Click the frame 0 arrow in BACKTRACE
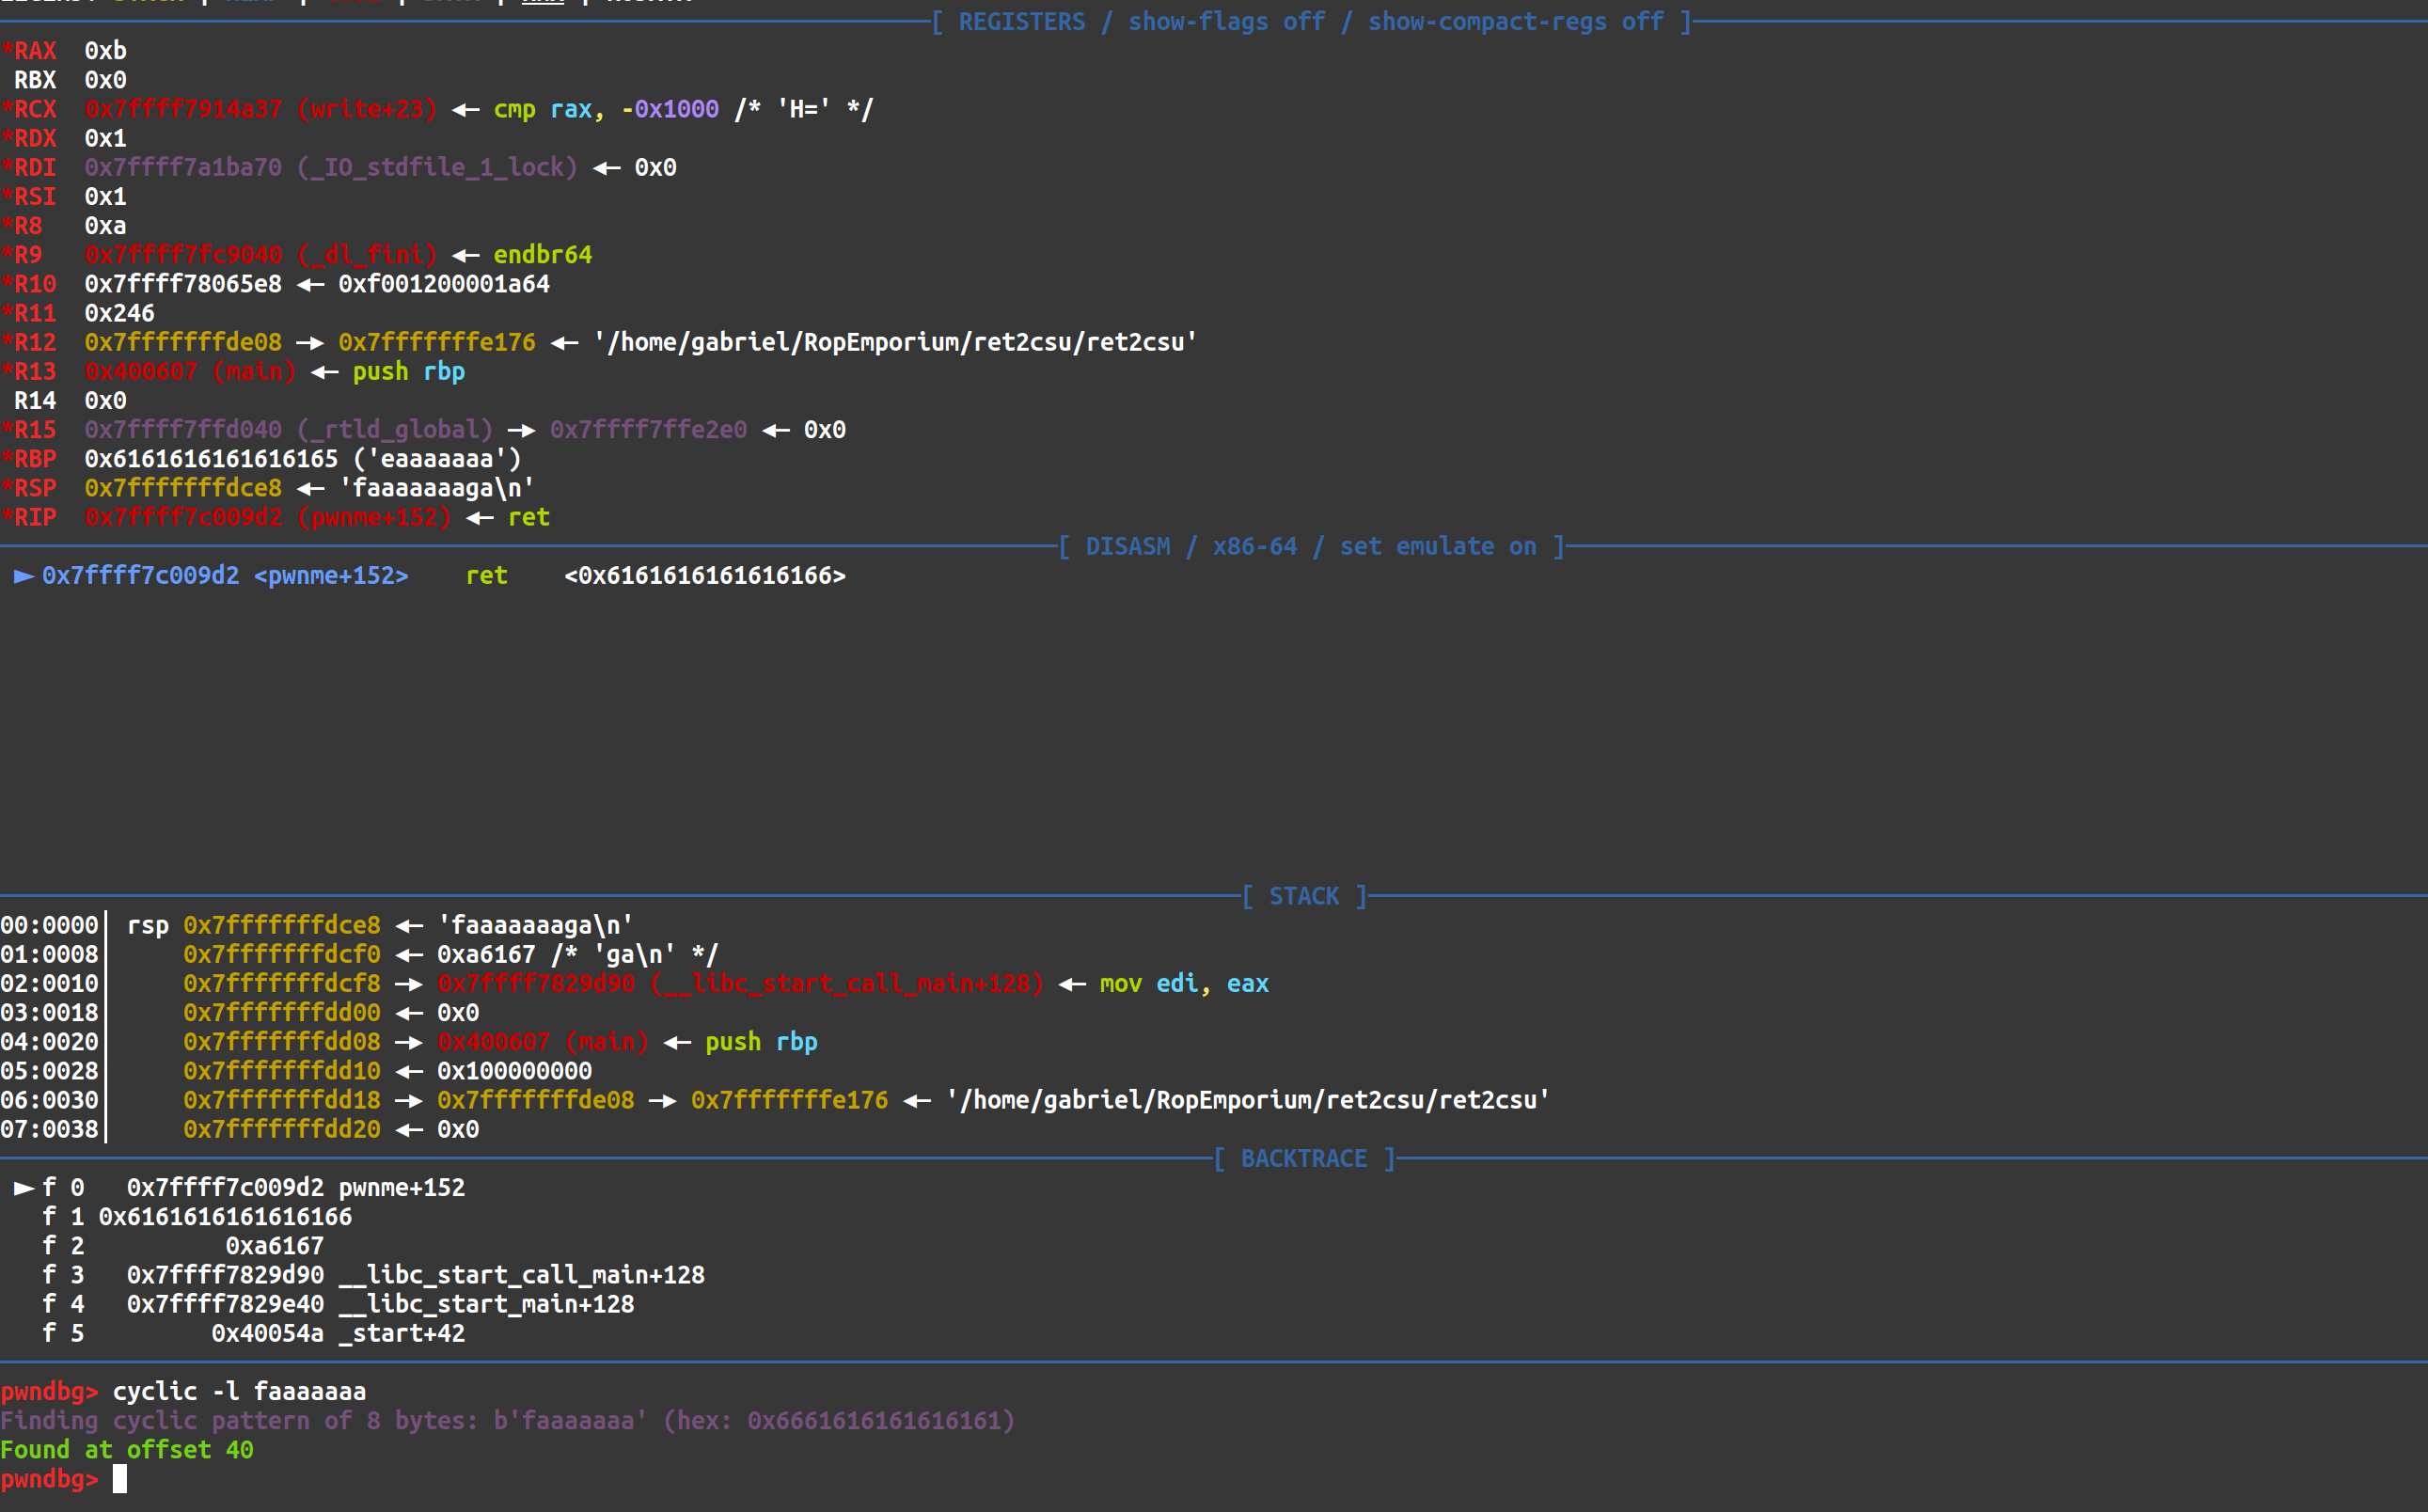2428x1512 pixels. pos(24,1188)
